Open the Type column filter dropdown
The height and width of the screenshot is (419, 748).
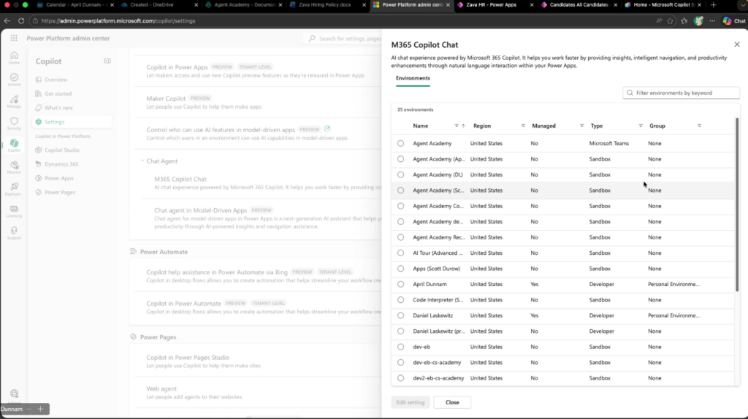tap(641, 126)
